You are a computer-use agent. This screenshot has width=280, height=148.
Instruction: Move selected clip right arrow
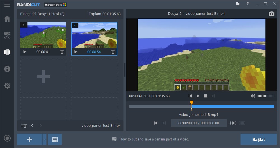click(41, 126)
